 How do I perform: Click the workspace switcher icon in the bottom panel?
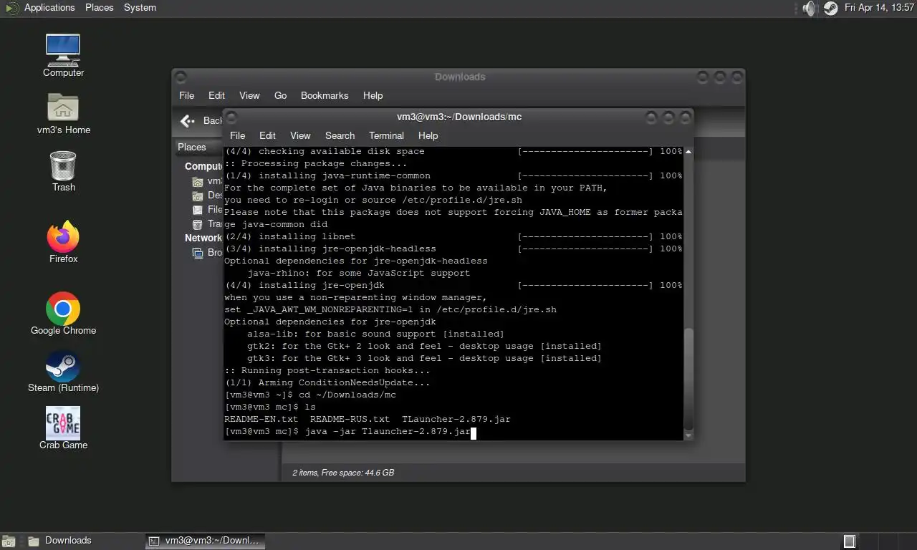coord(849,541)
